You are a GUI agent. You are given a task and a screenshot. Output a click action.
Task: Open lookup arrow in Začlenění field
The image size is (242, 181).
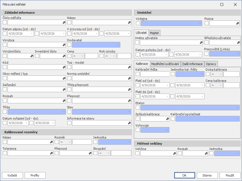point(64,89)
